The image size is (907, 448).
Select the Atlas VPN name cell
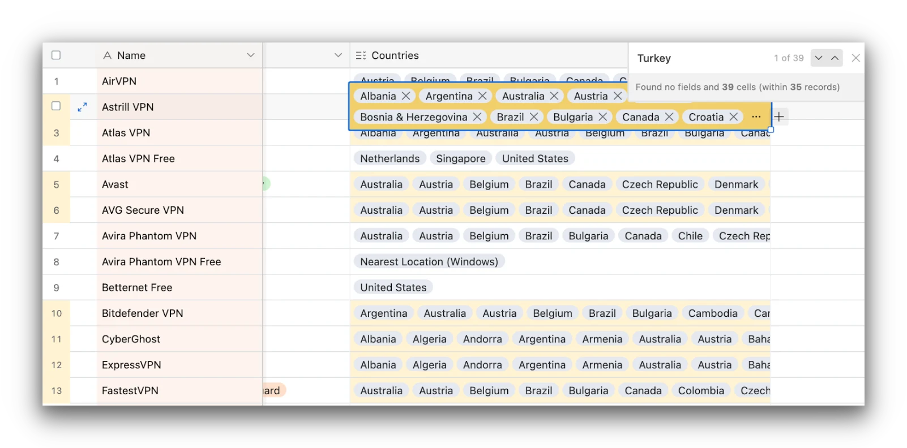tap(179, 133)
